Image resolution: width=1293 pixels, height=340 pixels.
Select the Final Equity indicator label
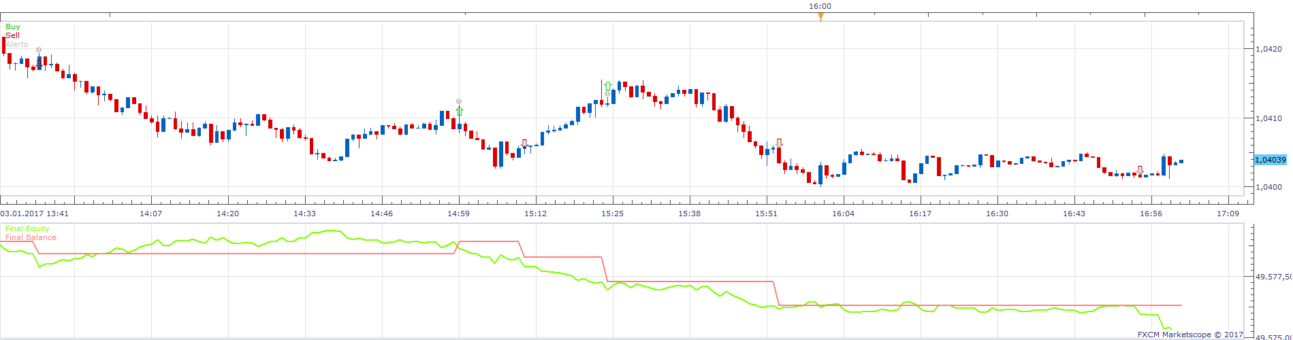tap(27, 228)
